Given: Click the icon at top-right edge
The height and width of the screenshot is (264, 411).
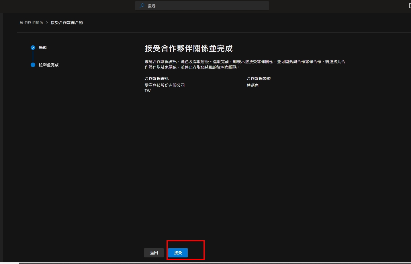Looking at the screenshot, I should pos(410,6).
